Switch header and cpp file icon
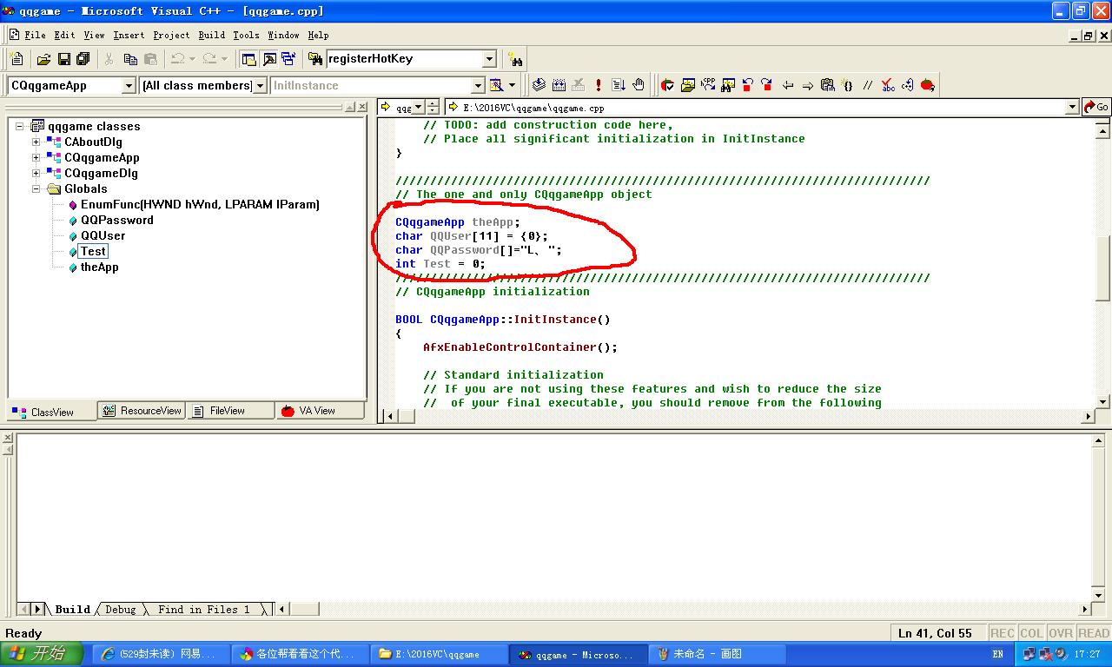This screenshot has height=667, width=1112. [x=708, y=85]
